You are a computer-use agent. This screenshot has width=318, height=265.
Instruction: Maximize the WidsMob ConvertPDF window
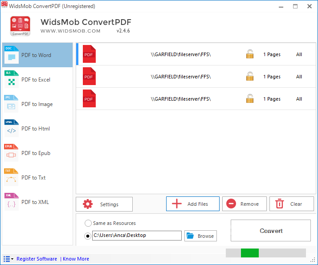pyautogui.click(x=295, y=7)
